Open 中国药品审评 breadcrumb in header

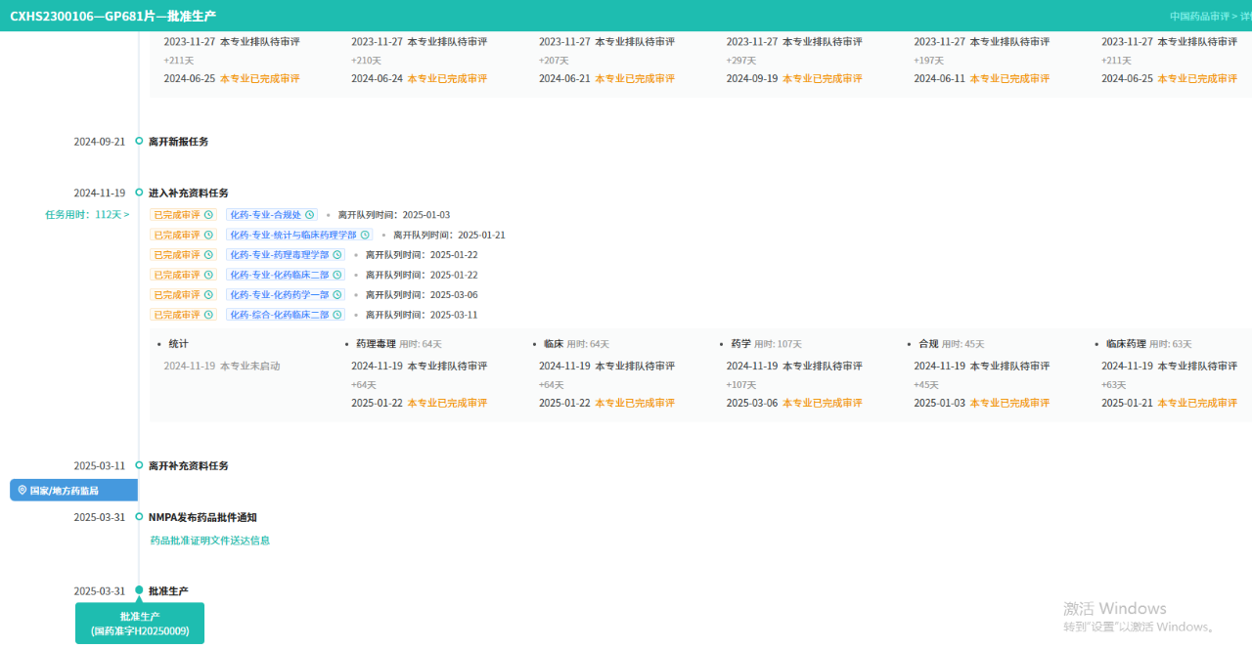tap(1199, 17)
